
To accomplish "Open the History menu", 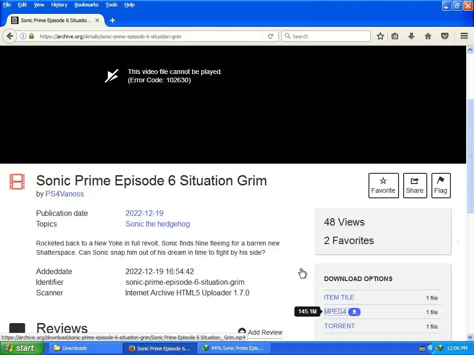I will [x=59, y=5].
